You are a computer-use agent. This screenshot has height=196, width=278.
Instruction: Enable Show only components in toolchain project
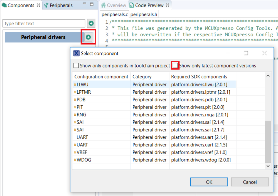(x=76, y=66)
